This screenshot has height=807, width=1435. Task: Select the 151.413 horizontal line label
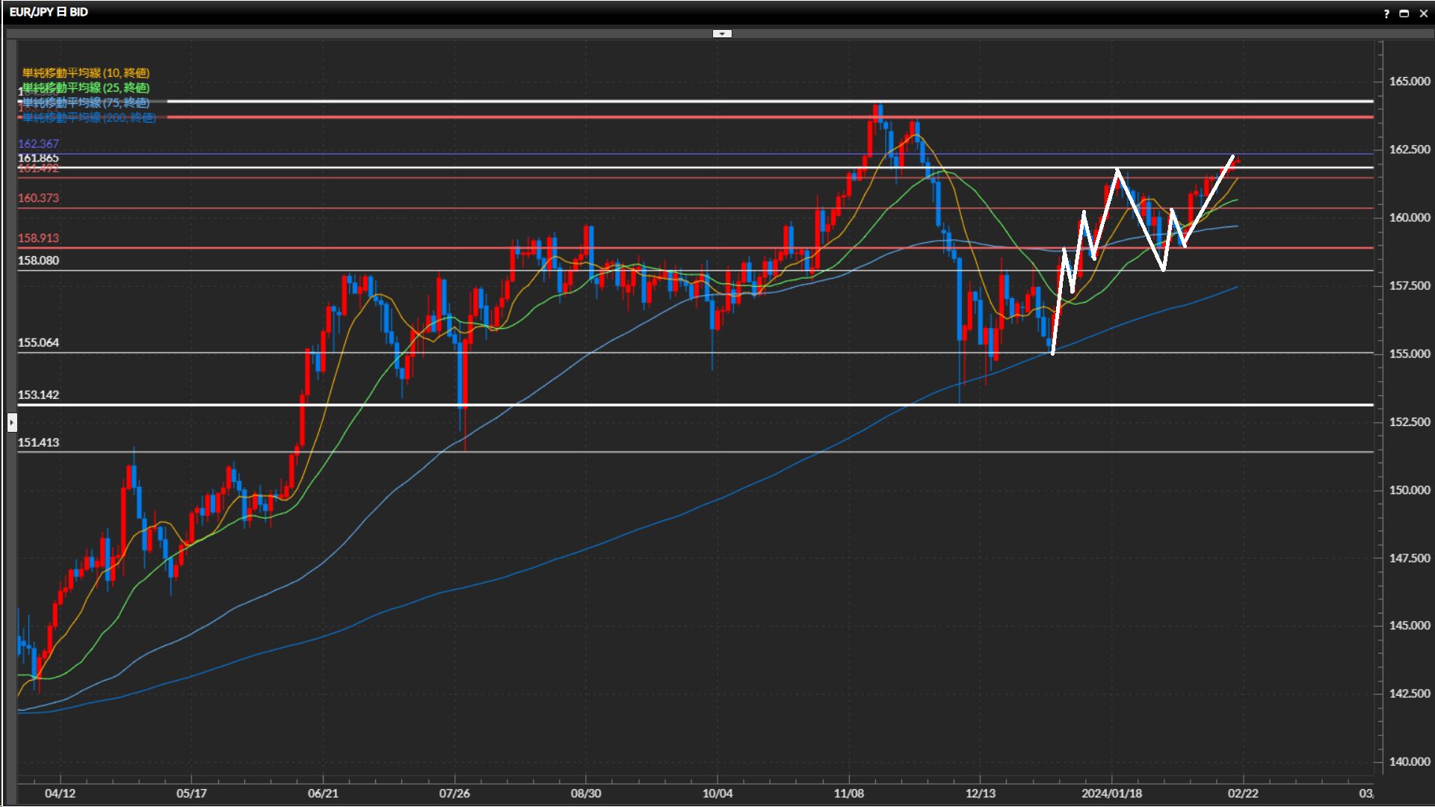pos(38,442)
